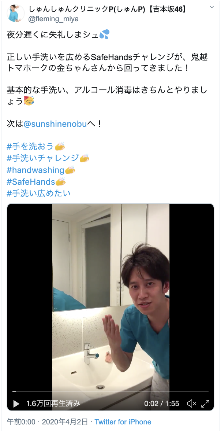The width and height of the screenshot is (221, 431).
Task: Open the @fleming_miya handle
Action: point(54,19)
